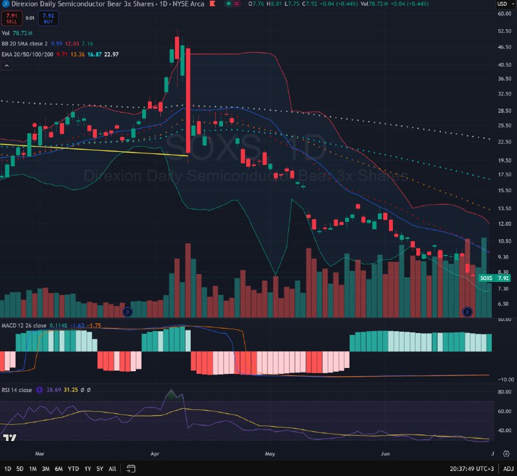The height and width of the screenshot is (476, 517).
Task: Click the left dividend D marker in March
Action: pyautogui.click(x=127, y=312)
